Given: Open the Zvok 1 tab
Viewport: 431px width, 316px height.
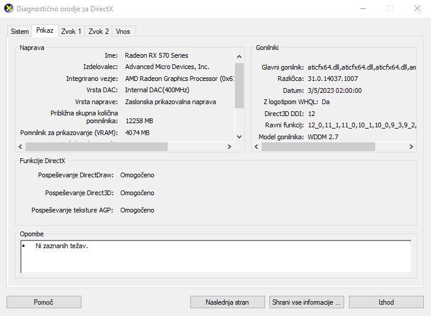Looking at the screenshot, I should click(x=71, y=32).
